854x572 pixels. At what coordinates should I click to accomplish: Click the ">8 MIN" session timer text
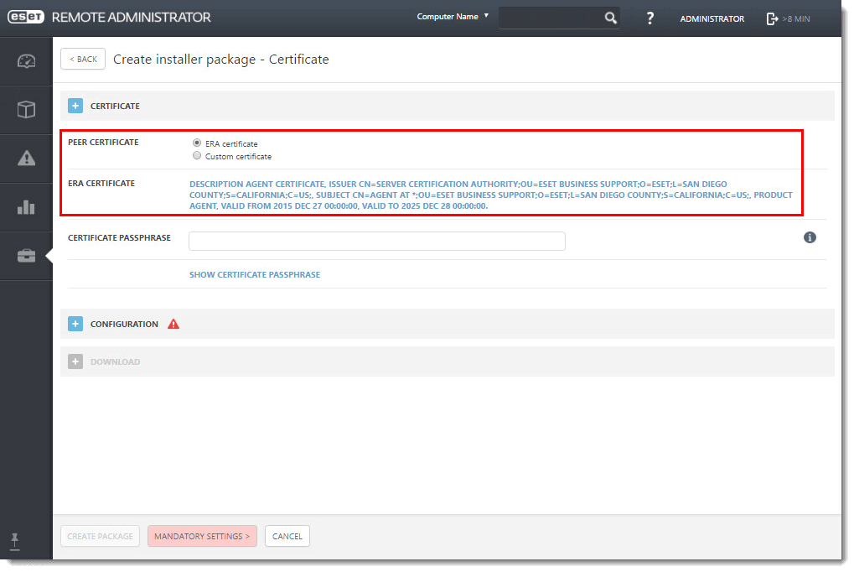795,18
